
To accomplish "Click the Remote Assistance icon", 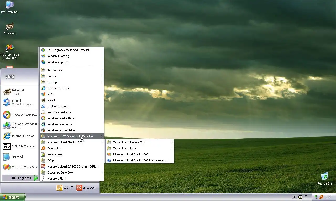I will pyautogui.click(x=43, y=112).
